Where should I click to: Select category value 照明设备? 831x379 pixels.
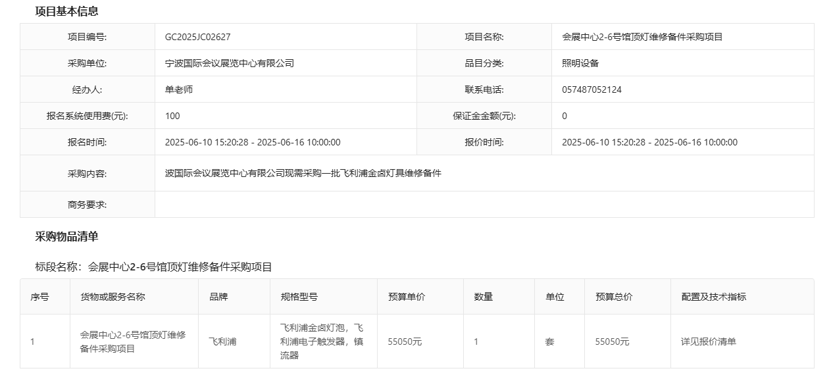[580, 63]
